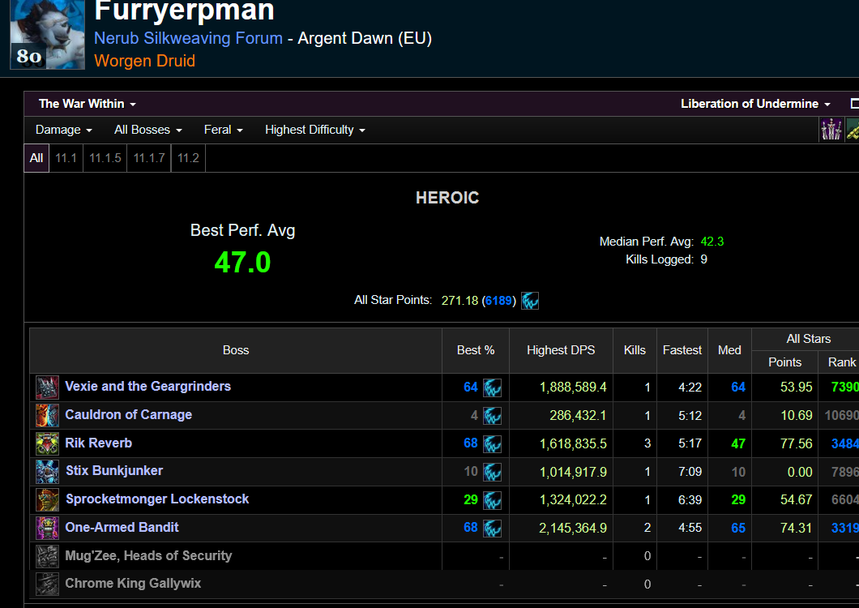
Task: Click the Points column header
Action: point(784,362)
